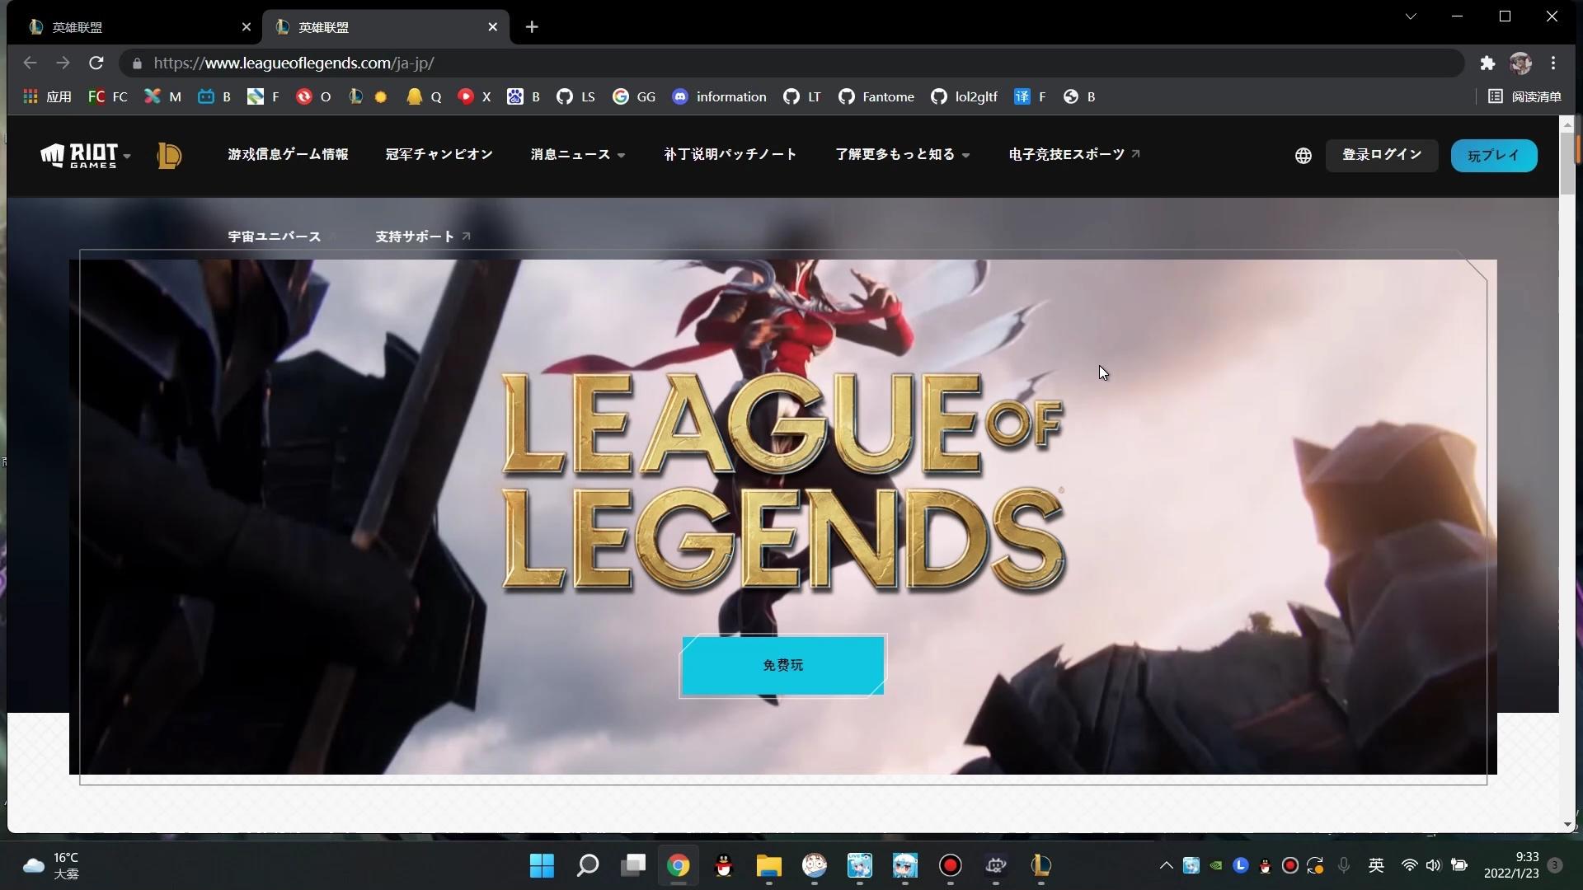Toggle system volume speaker icon
The height and width of the screenshot is (890, 1583).
(x=1433, y=865)
